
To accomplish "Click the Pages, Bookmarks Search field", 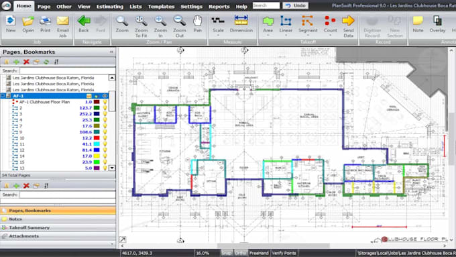I will point(68,70).
